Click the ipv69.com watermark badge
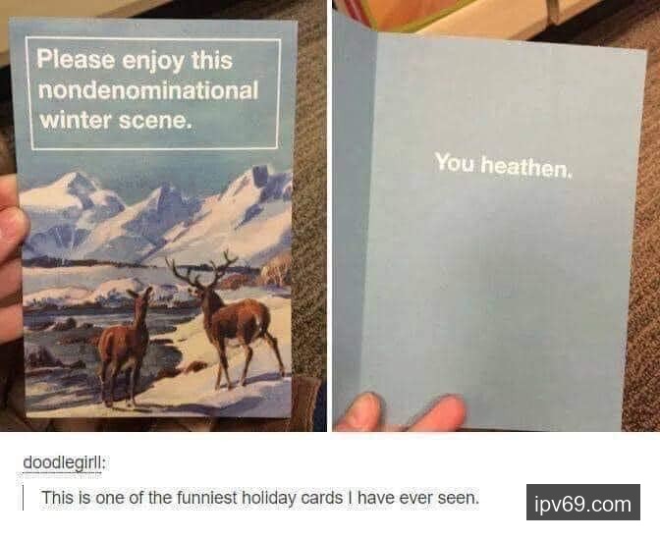 (583, 503)
